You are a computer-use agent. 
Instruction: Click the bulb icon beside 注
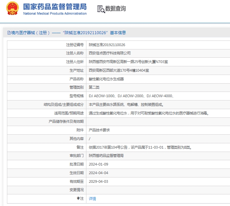click(78, 198)
